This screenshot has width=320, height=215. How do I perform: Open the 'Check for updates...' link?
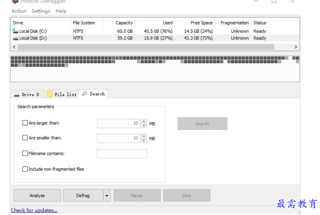point(34,210)
